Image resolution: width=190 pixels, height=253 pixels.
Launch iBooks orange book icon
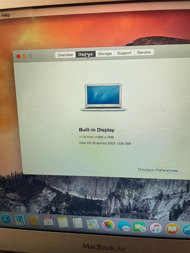[172, 229]
